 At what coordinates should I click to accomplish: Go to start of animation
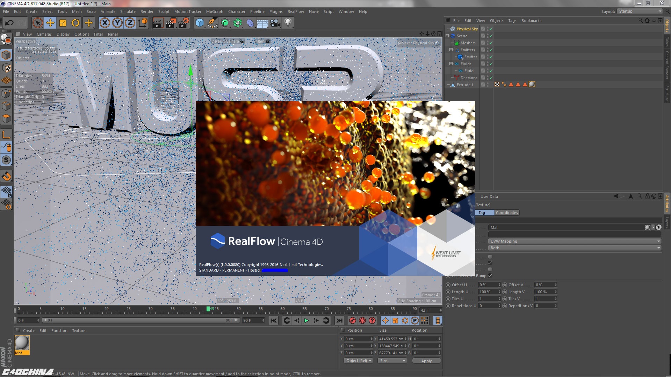pyautogui.click(x=274, y=320)
